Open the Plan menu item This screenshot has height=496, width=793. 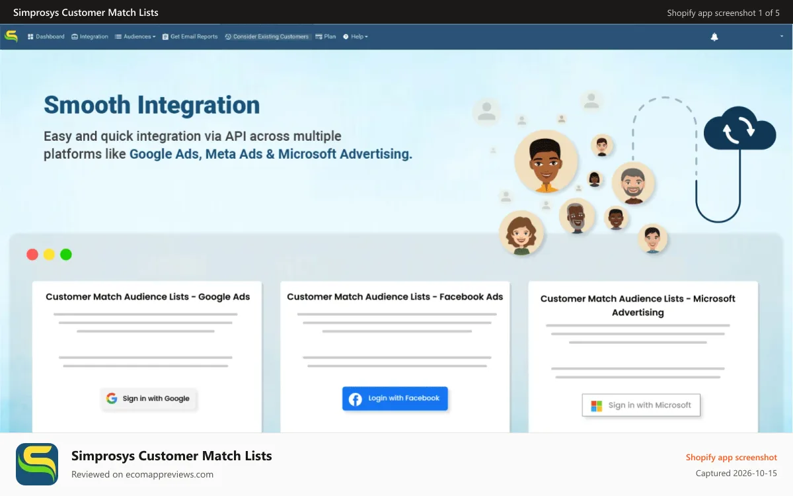pyautogui.click(x=326, y=37)
